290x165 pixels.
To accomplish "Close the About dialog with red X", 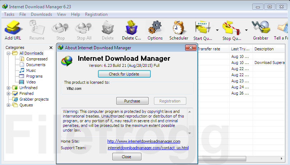I will click(191, 48).
